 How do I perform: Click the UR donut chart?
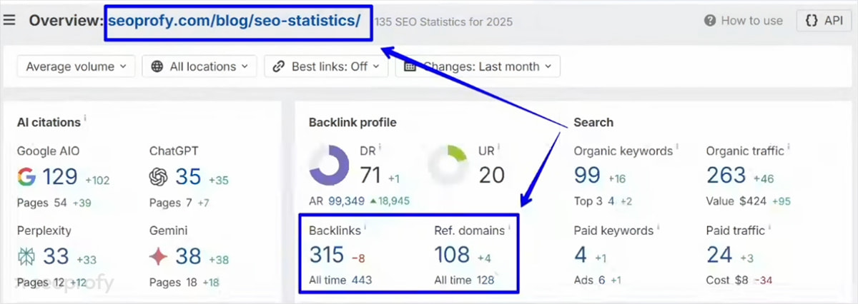pyautogui.click(x=448, y=165)
